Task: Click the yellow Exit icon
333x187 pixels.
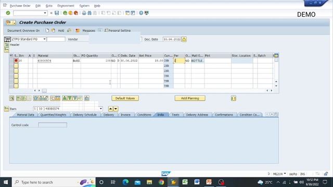Action: click(70, 13)
